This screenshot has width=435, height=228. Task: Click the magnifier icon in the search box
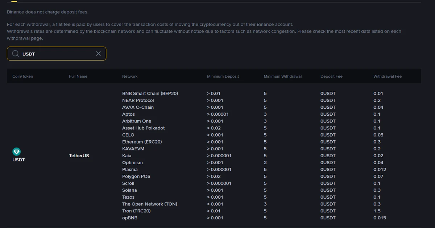tap(16, 54)
